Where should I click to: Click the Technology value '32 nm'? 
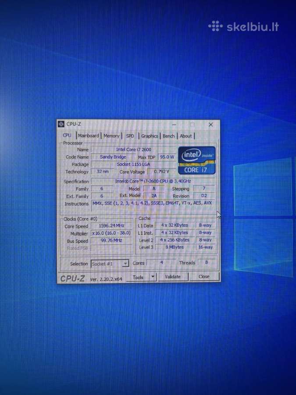pyautogui.click(x=103, y=172)
